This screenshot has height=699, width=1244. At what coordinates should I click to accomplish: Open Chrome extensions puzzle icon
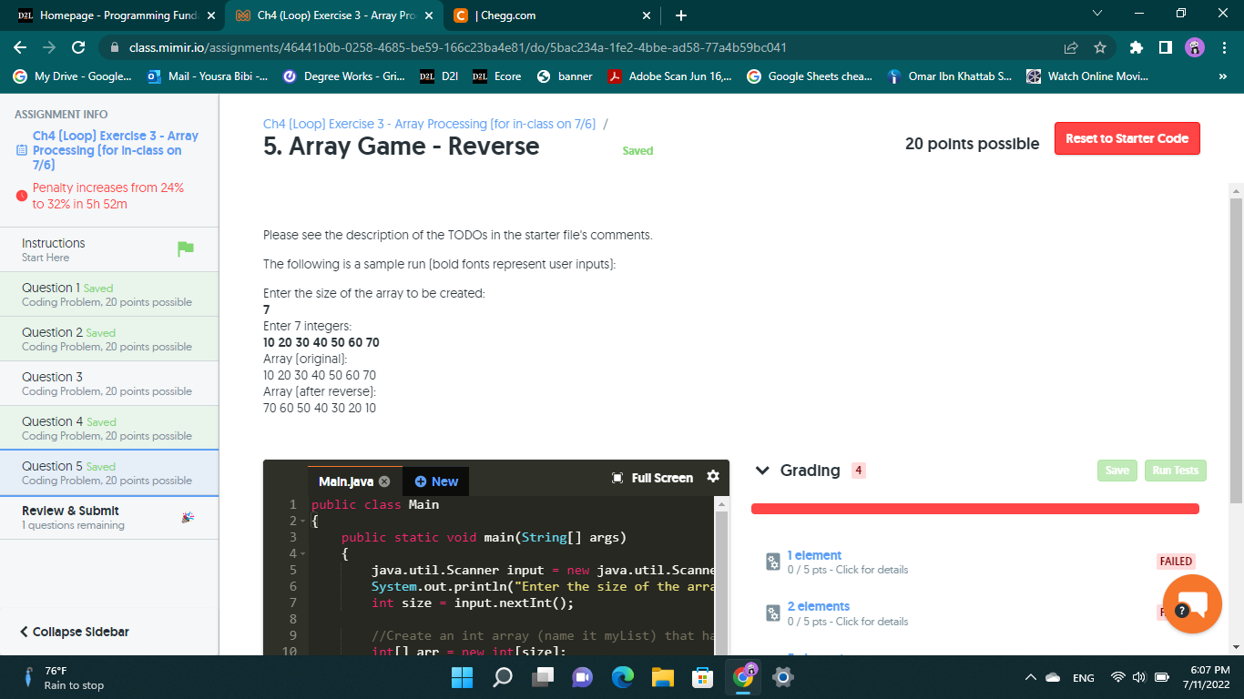coord(1136,47)
